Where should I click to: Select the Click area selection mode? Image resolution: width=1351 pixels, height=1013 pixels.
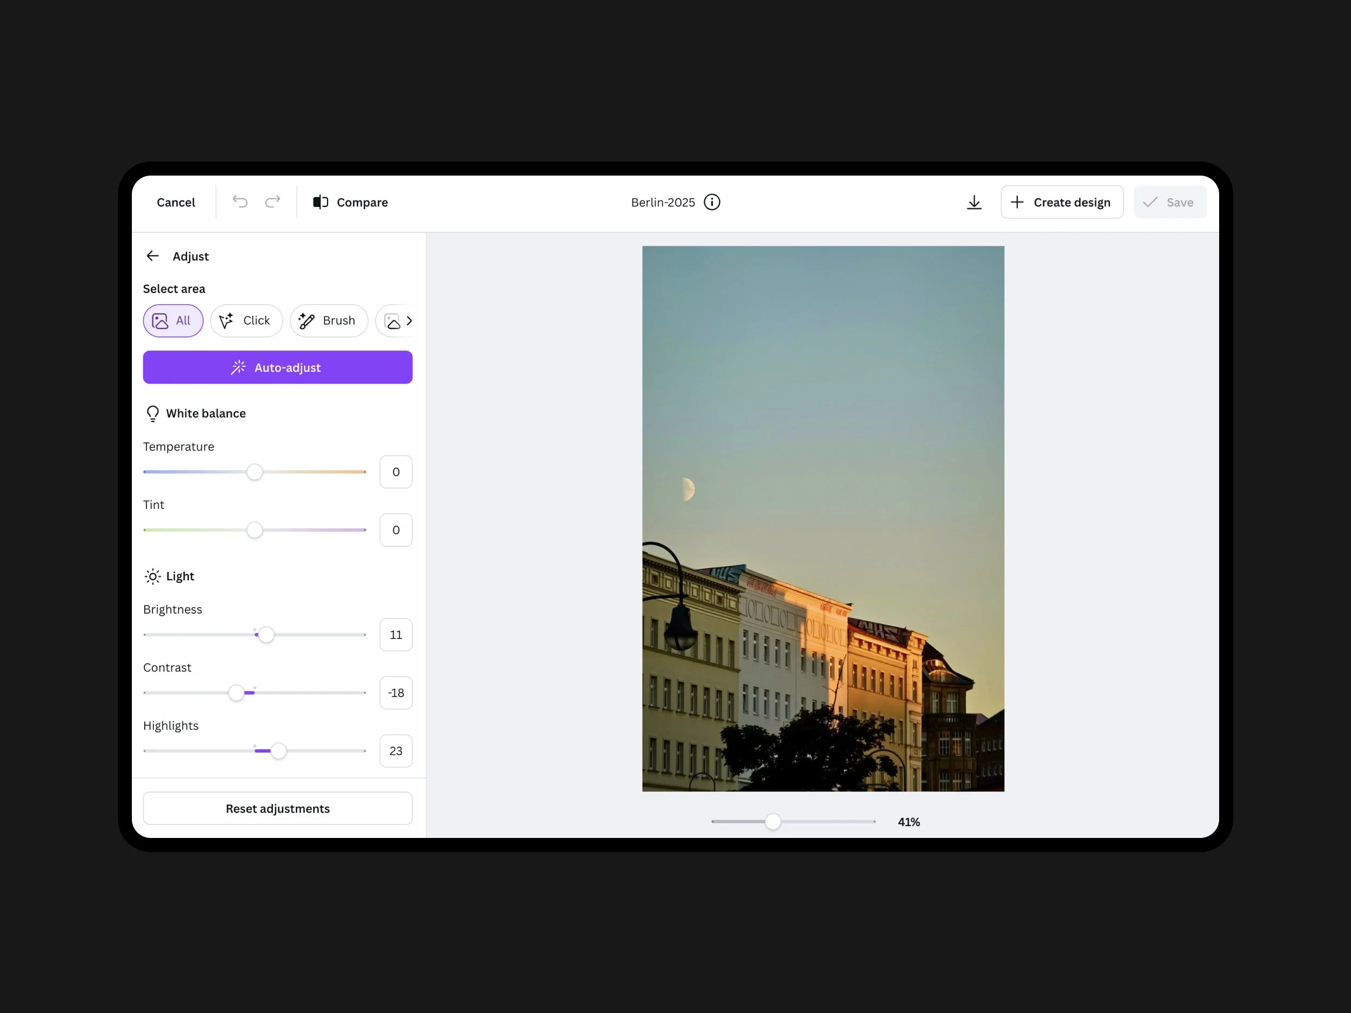click(x=246, y=320)
